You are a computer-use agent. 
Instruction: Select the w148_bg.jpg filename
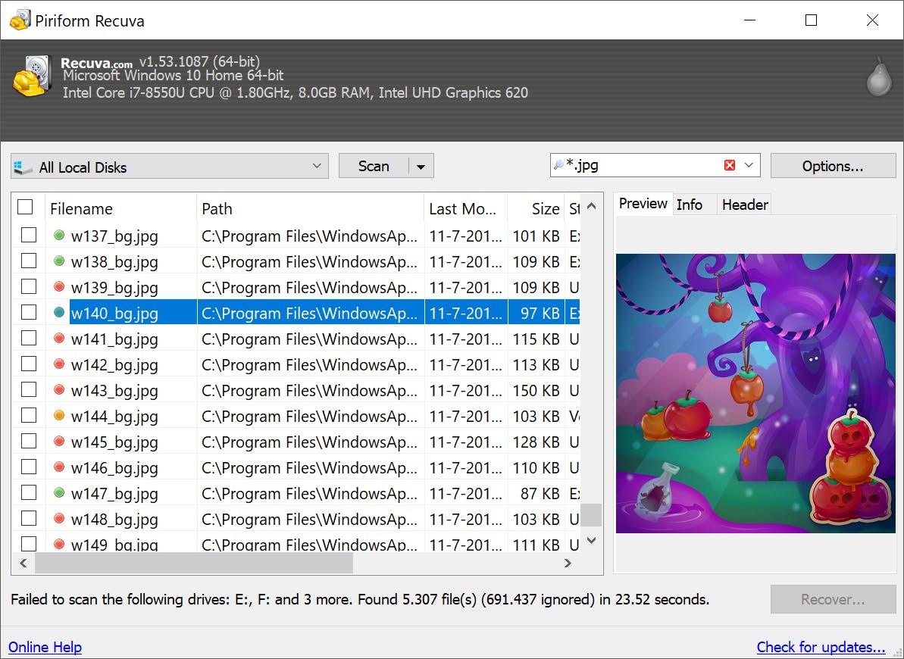click(114, 520)
